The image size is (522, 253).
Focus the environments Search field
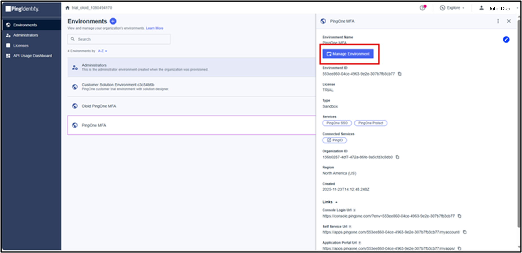click(119, 39)
